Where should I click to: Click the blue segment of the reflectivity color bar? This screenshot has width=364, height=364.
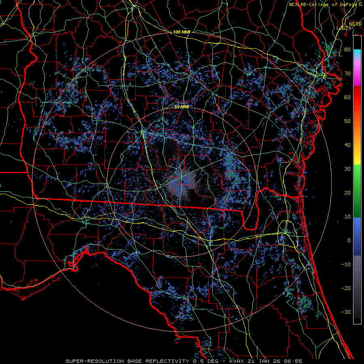[x=357, y=236]
